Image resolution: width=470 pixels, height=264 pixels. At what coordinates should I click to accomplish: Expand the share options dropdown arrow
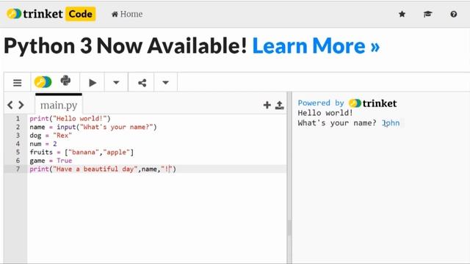pyautogui.click(x=165, y=82)
